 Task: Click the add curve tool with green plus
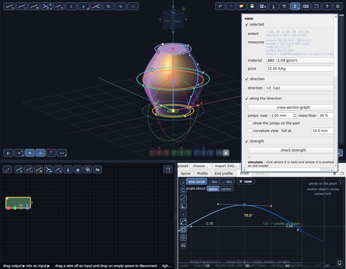coord(9,6)
